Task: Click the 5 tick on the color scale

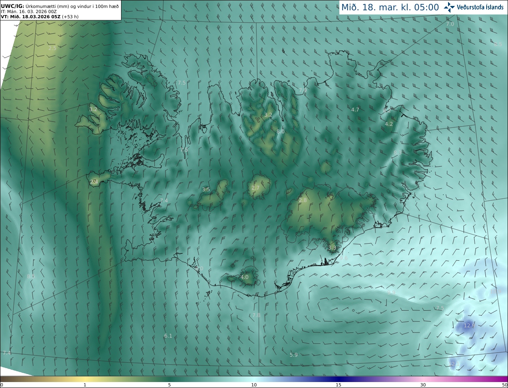Action: (169, 385)
